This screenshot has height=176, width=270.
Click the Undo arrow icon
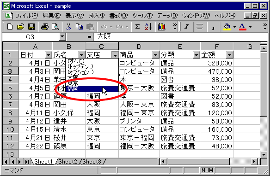[x=104, y=27]
